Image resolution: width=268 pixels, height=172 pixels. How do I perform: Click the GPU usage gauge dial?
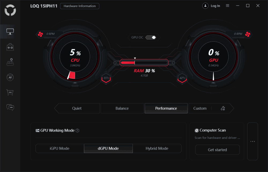(x=214, y=57)
